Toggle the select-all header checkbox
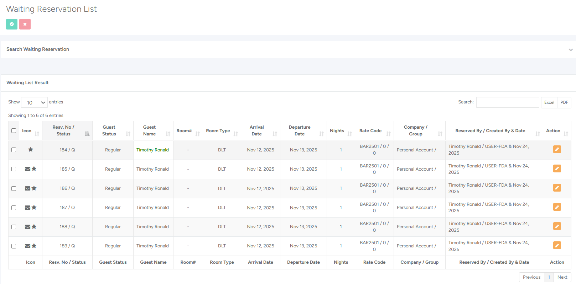Screen dimensions: 576x284 point(14,130)
